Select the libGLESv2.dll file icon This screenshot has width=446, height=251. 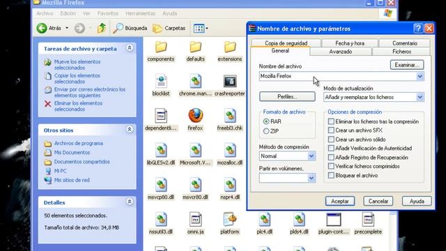pos(161,151)
